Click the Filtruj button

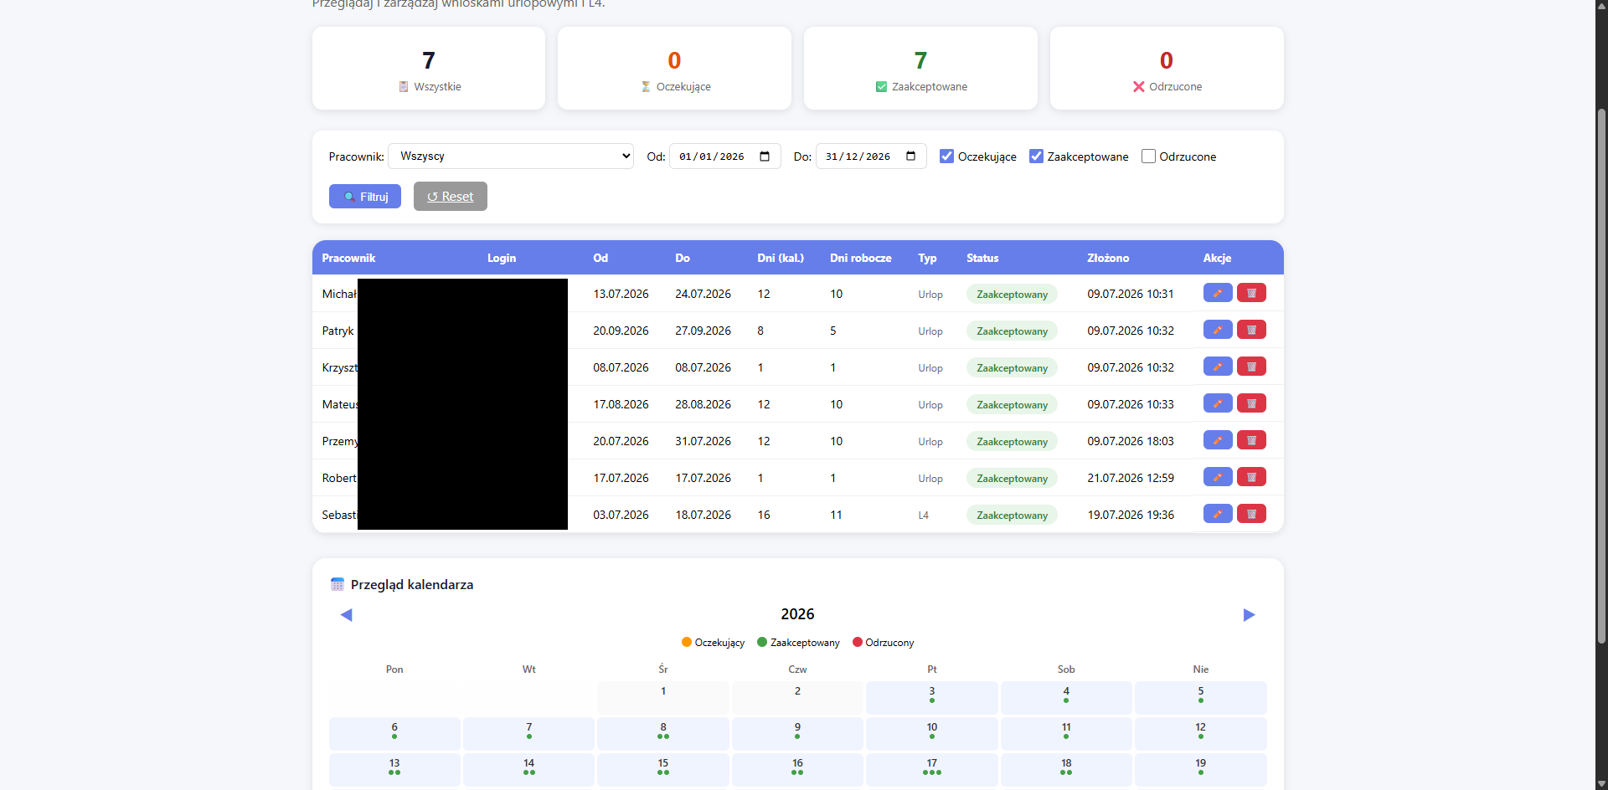pyautogui.click(x=365, y=197)
